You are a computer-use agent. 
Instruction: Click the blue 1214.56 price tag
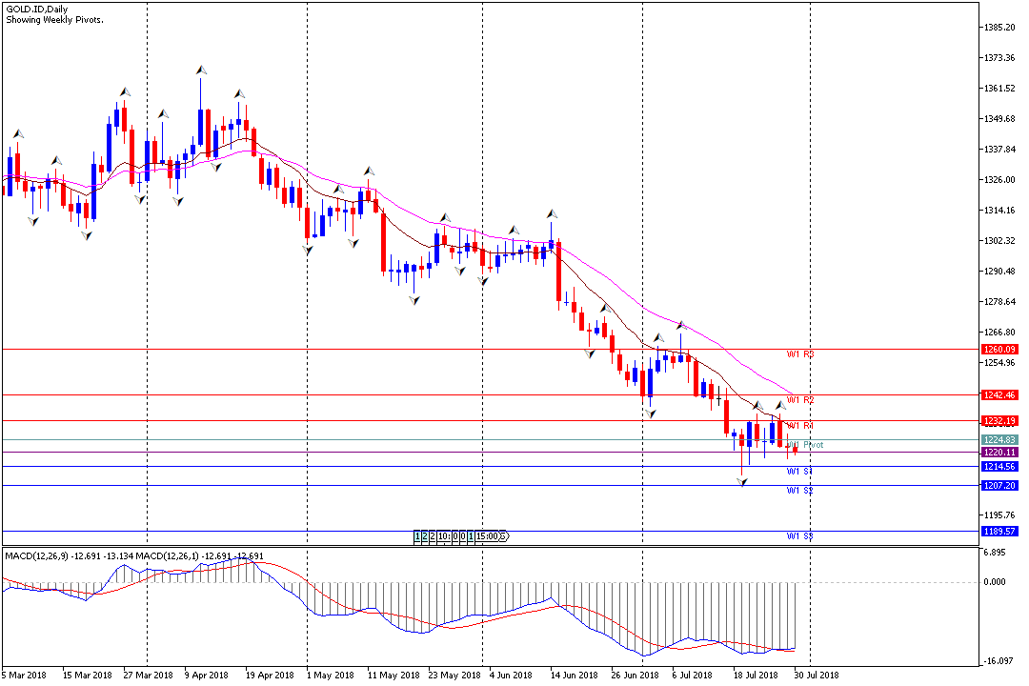click(999, 467)
